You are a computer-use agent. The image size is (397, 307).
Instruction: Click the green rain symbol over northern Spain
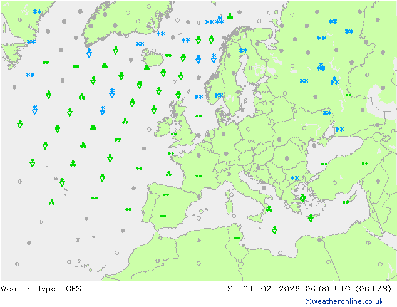(x=166, y=195)
